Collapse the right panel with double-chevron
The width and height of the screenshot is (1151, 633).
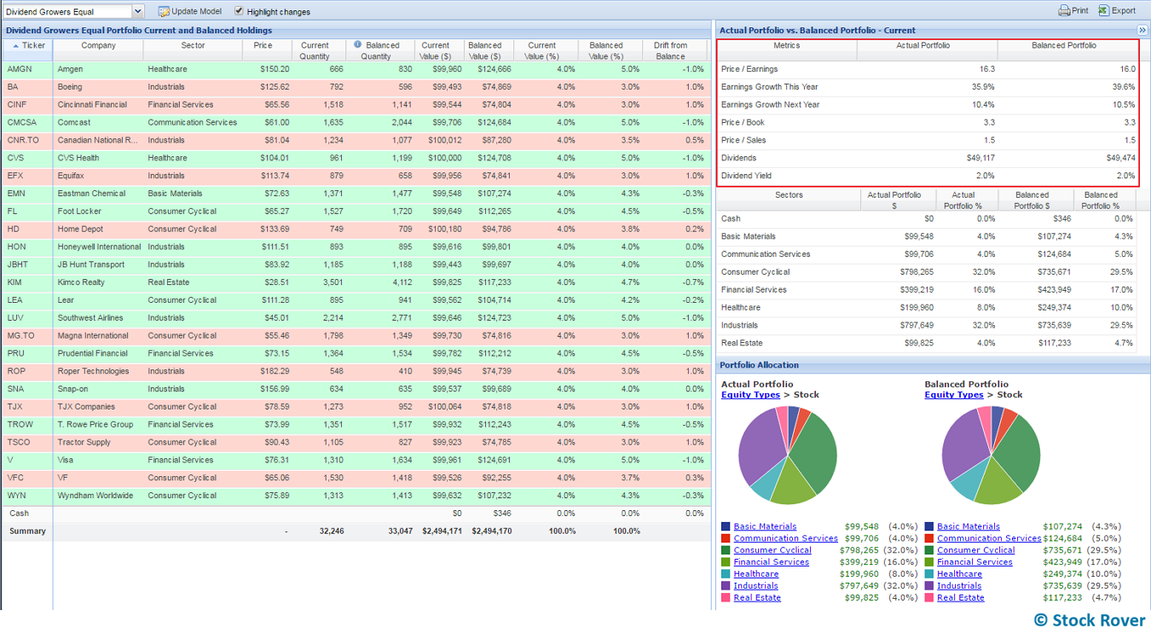[x=1142, y=30]
